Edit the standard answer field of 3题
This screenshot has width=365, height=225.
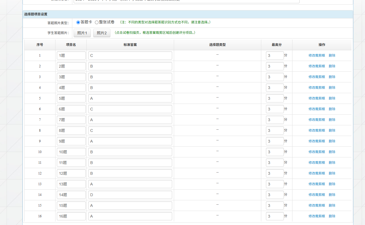pos(130,77)
